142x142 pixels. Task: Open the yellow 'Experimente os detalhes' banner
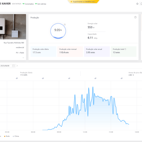(x=84, y=2)
